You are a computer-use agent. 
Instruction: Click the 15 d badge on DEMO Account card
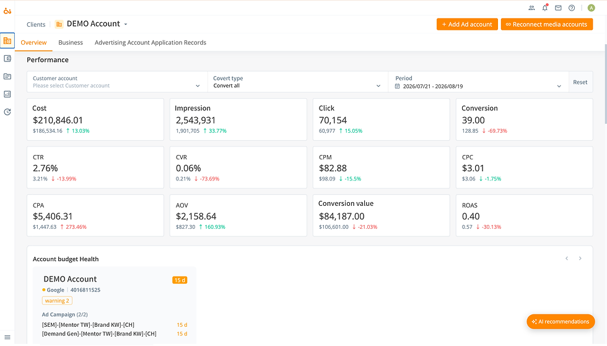pos(180,280)
